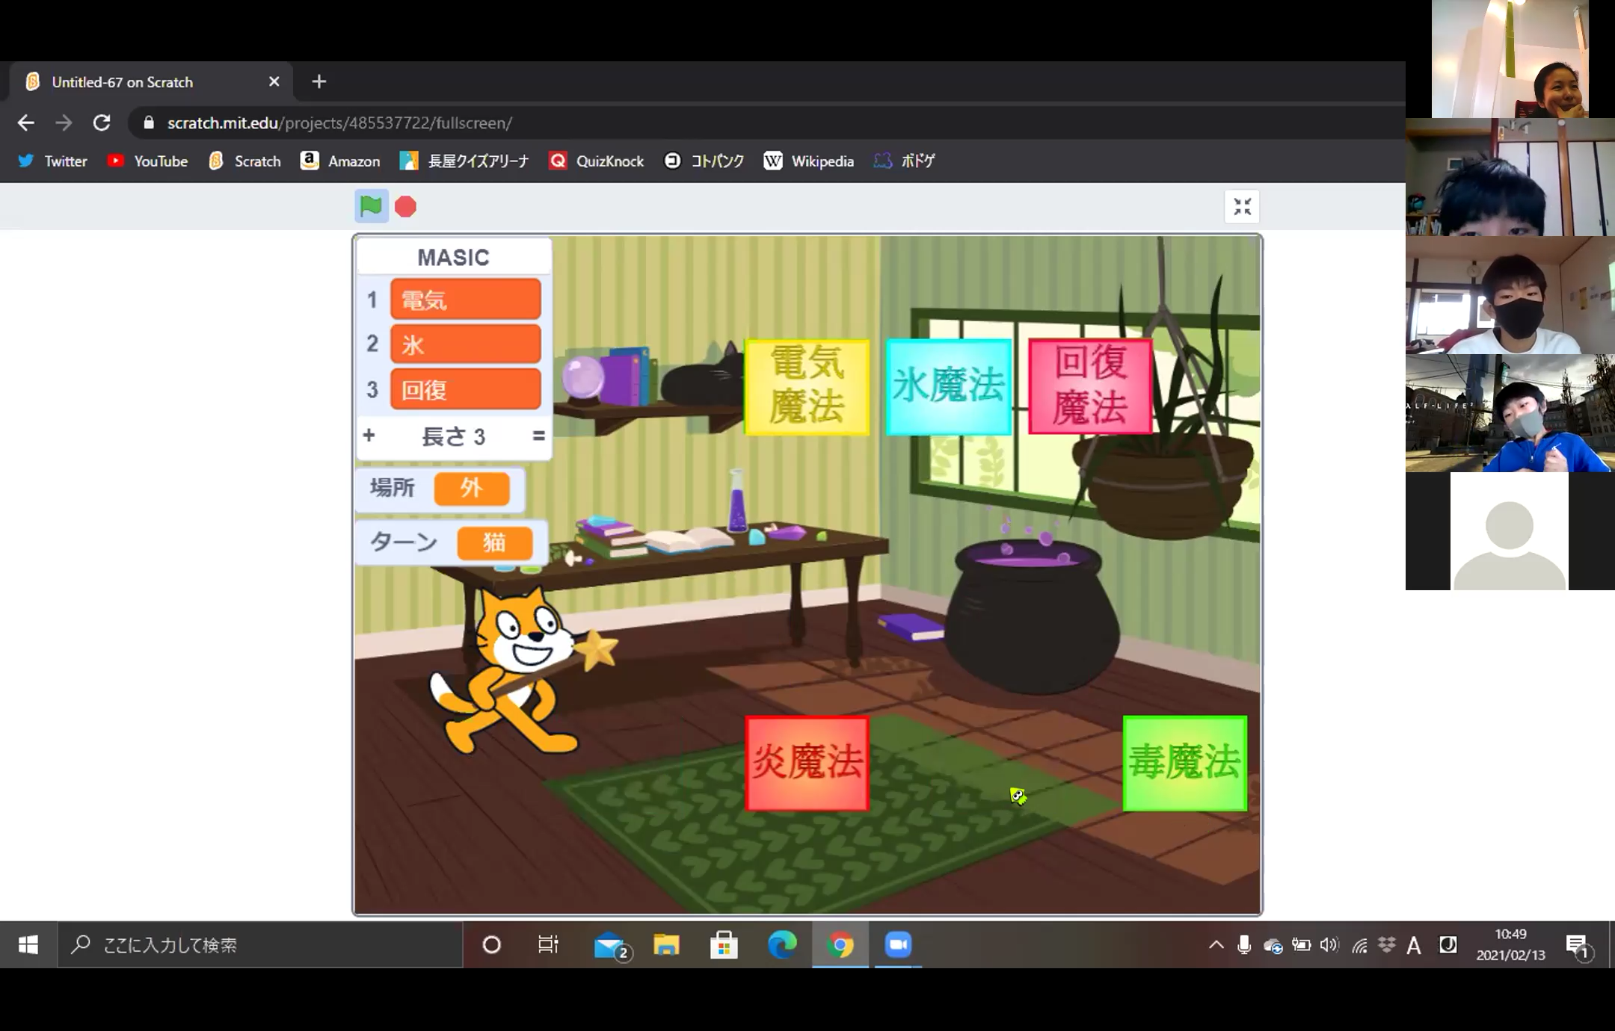The image size is (1615, 1031).
Task: Click the MASIC list title
Action: [x=453, y=257]
